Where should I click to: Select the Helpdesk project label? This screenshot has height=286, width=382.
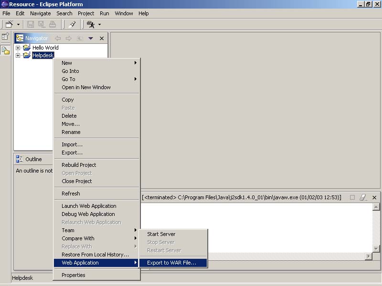43,55
